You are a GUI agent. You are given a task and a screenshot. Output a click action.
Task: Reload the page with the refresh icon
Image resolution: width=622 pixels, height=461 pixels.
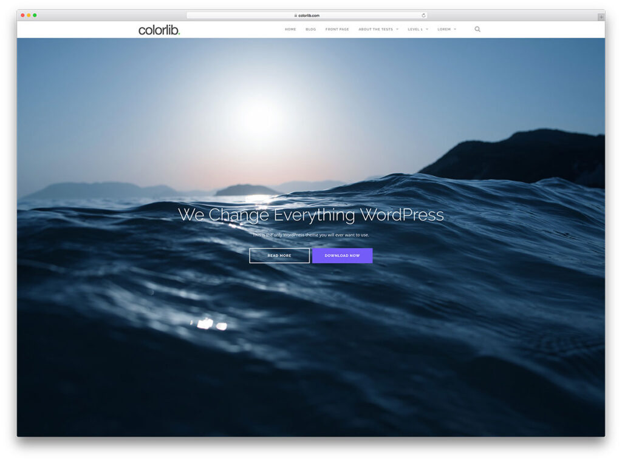(423, 15)
